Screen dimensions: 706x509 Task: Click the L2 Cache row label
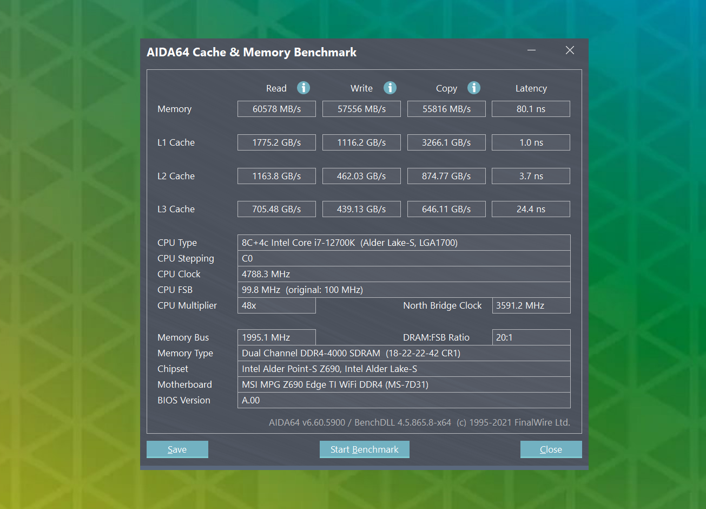176,176
